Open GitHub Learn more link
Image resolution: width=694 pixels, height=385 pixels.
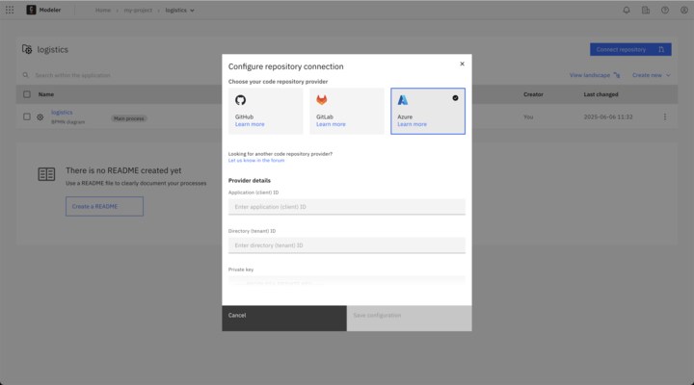(x=250, y=124)
